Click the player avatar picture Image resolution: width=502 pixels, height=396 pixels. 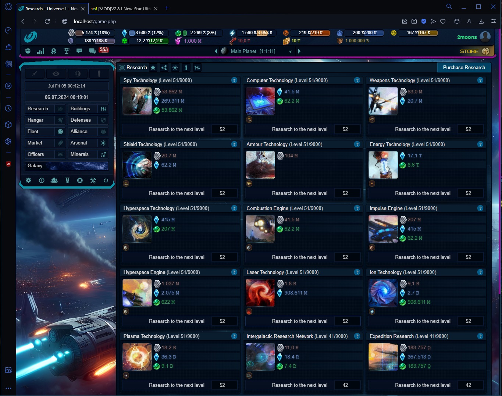pos(485,36)
